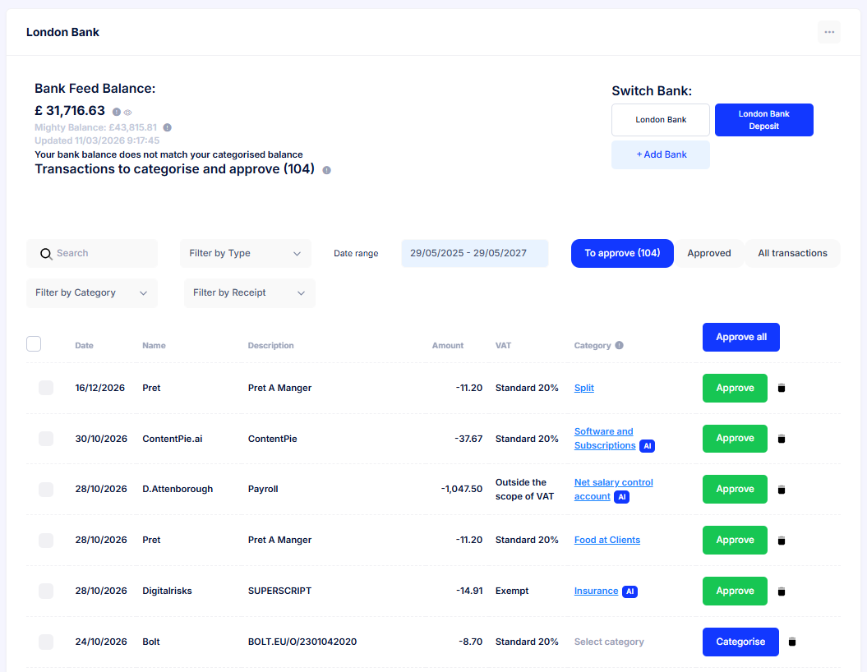Delete the ContentPie.ai transaction
Screen dimensions: 867x672
point(782,439)
